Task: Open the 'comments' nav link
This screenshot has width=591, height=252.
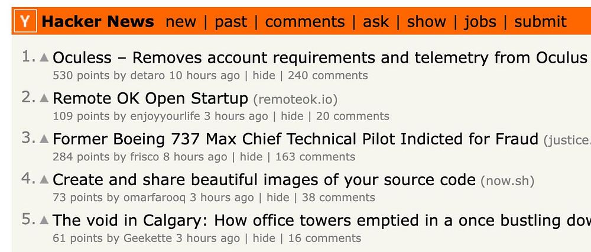Action: (304, 22)
